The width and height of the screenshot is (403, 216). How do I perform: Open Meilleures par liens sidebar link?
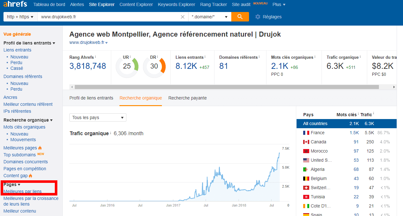(x=22, y=191)
